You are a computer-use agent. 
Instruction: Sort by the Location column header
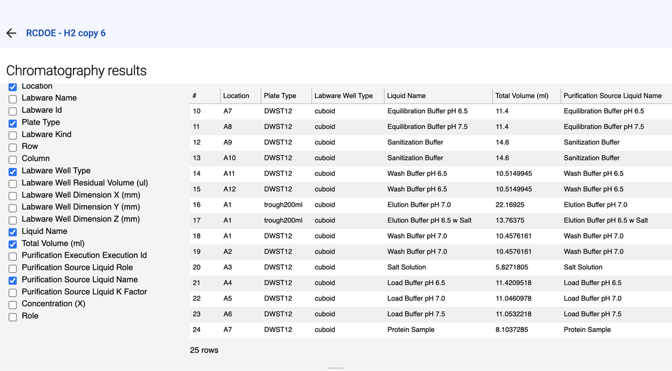[x=236, y=96]
